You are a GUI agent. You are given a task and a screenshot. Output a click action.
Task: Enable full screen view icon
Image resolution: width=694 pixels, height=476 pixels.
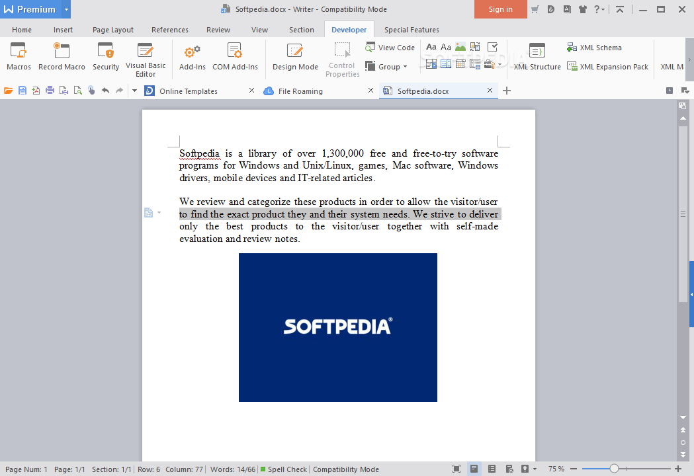click(x=456, y=469)
